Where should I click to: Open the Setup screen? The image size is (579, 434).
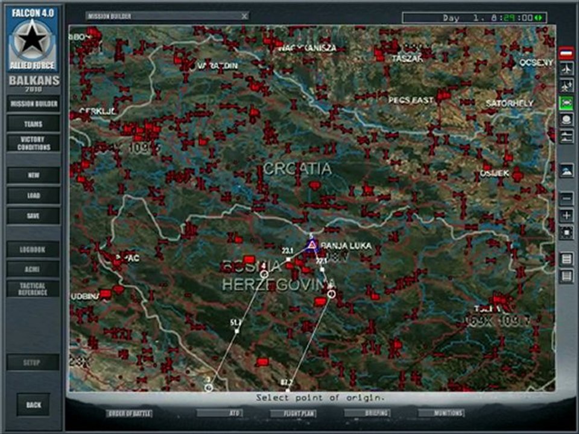tap(33, 362)
